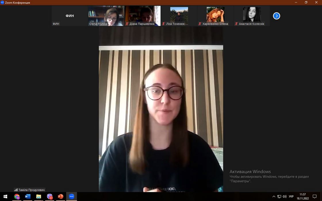
Task: Select Анастасія Колеснік's participant thumbnail
Action: (x=252, y=16)
